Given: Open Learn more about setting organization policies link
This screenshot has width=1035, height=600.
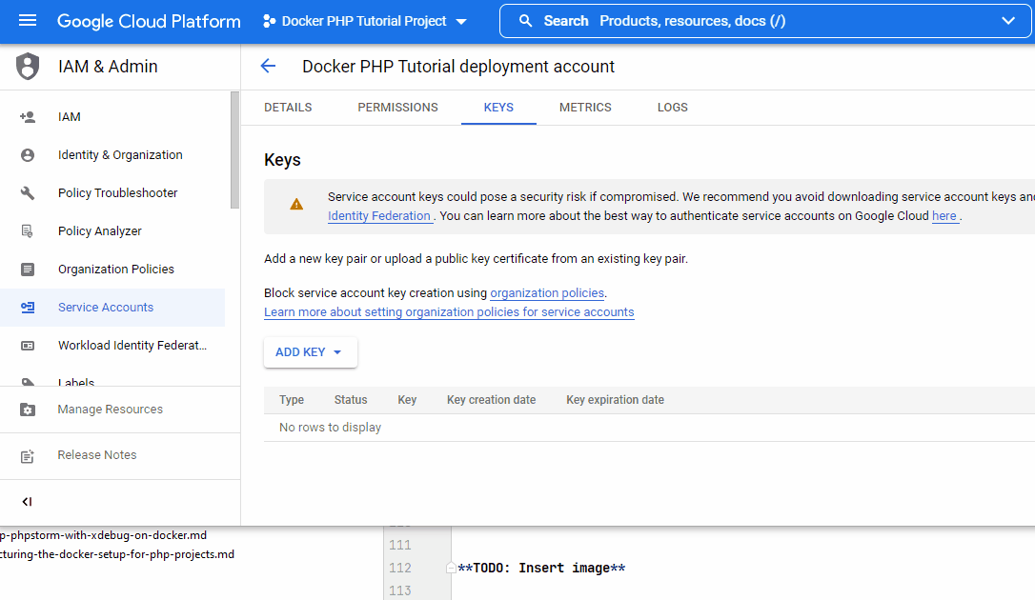Looking at the screenshot, I should pos(449,312).
